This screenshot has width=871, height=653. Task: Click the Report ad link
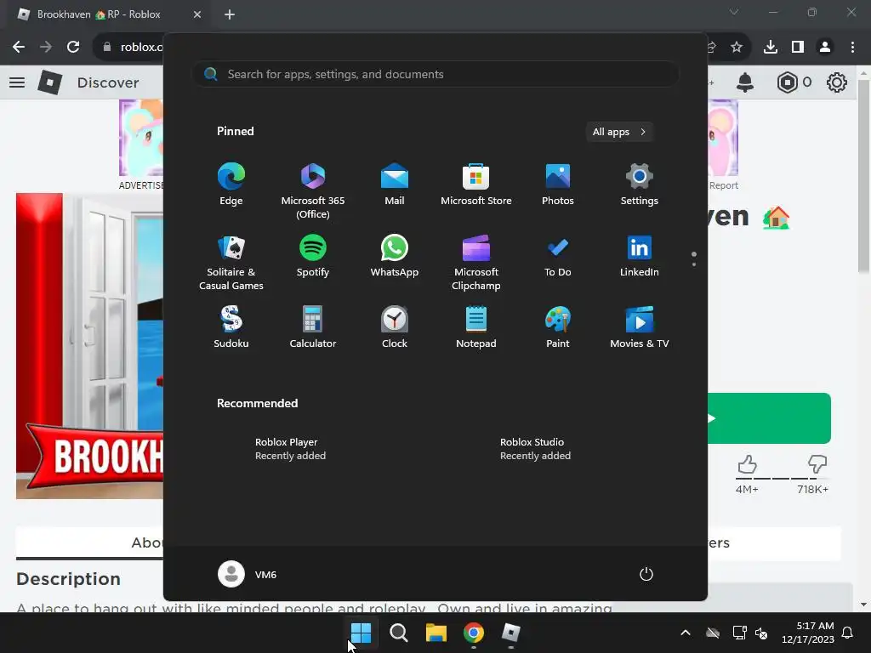pyautogui.click(x=724, y=185)
